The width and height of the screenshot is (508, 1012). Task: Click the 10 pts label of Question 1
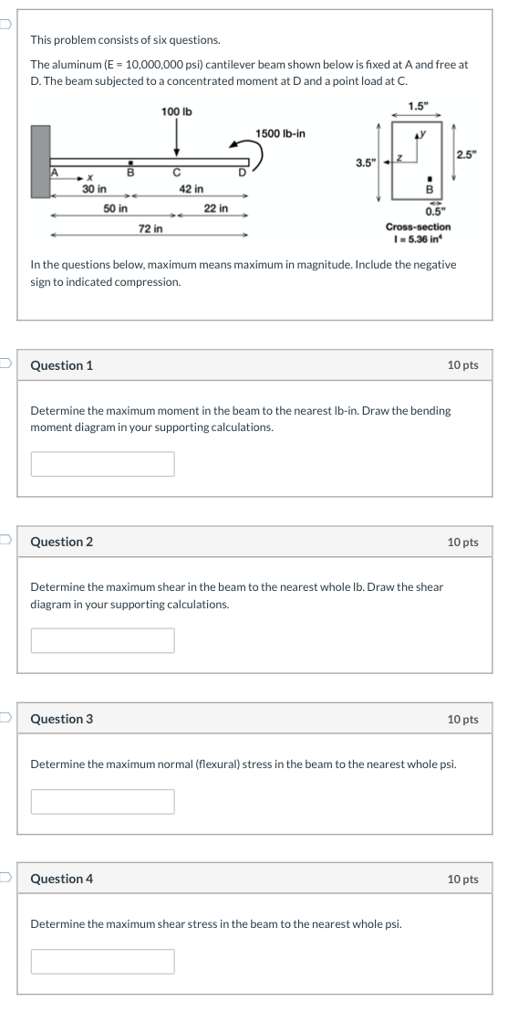pos(463,365)
